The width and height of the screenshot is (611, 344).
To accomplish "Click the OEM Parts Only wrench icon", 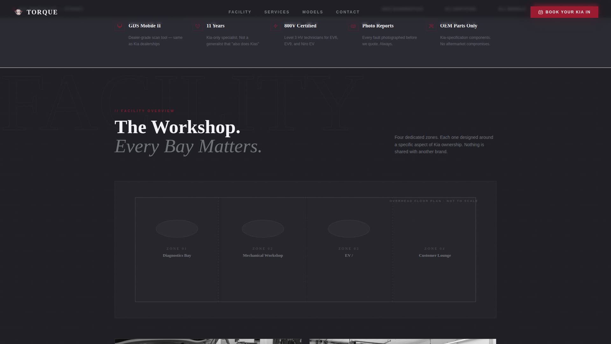I will [431, 26].
